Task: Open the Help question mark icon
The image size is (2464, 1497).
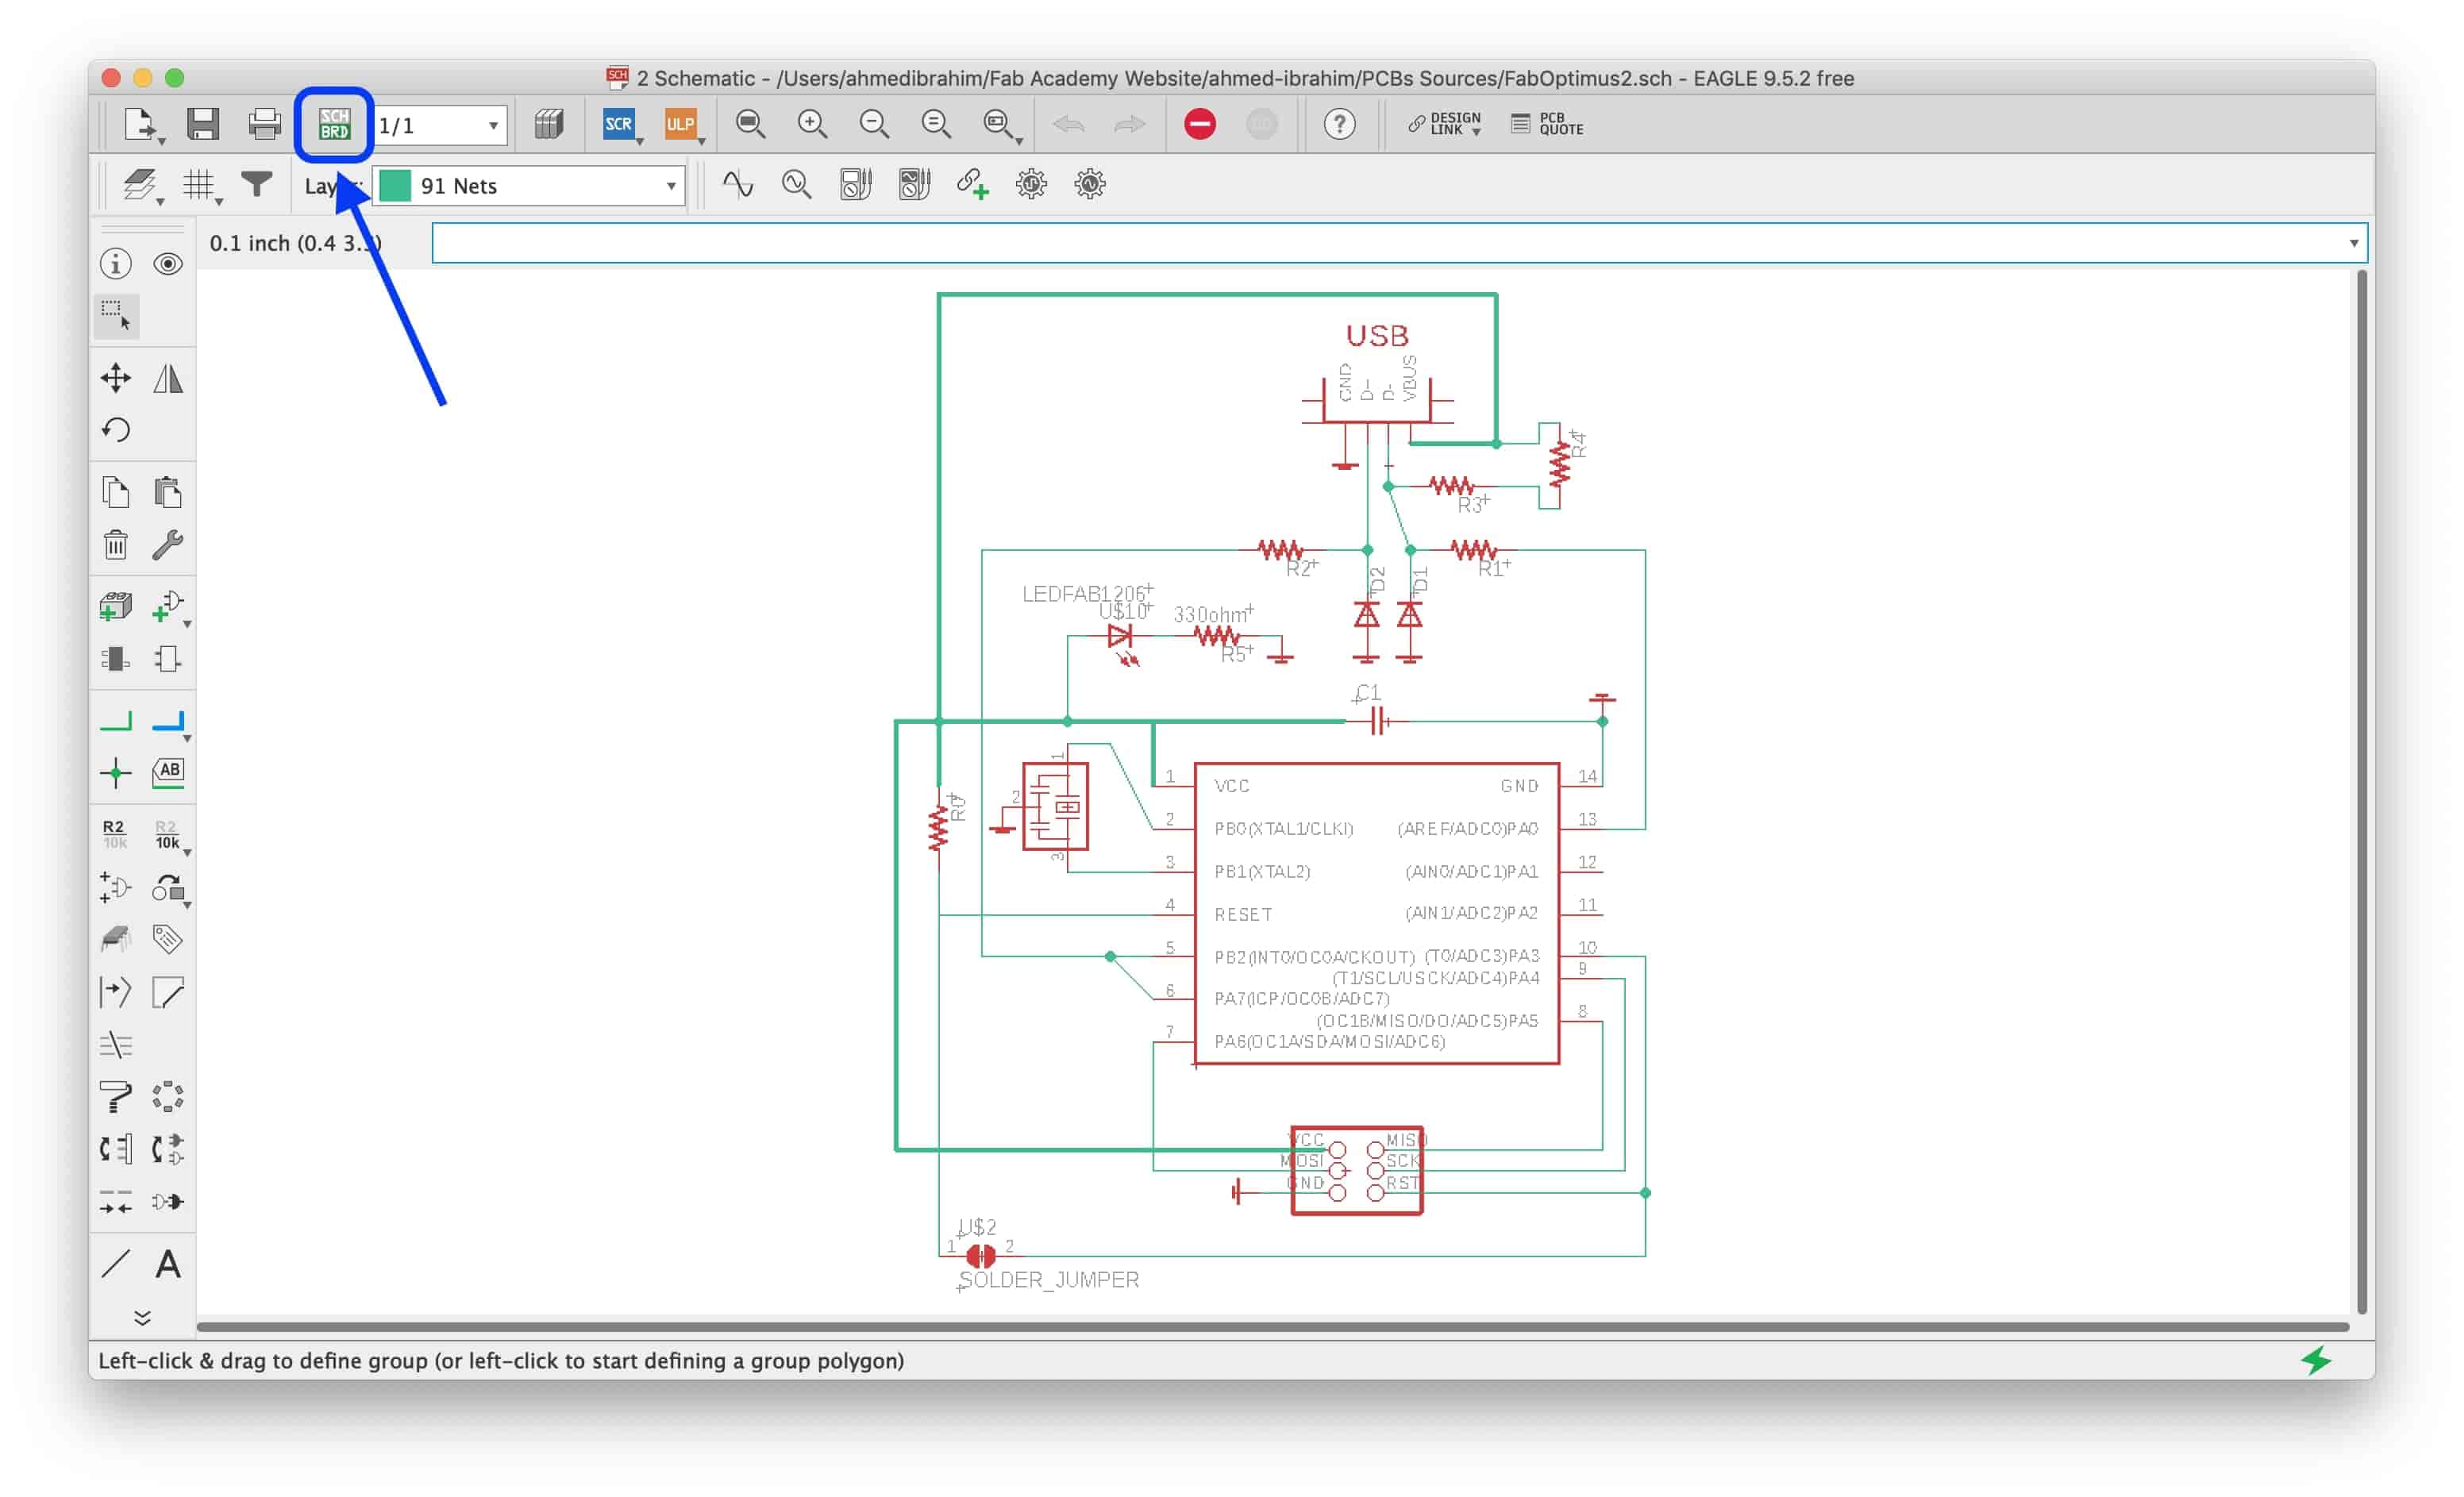Action: (x=1340, y=124)
